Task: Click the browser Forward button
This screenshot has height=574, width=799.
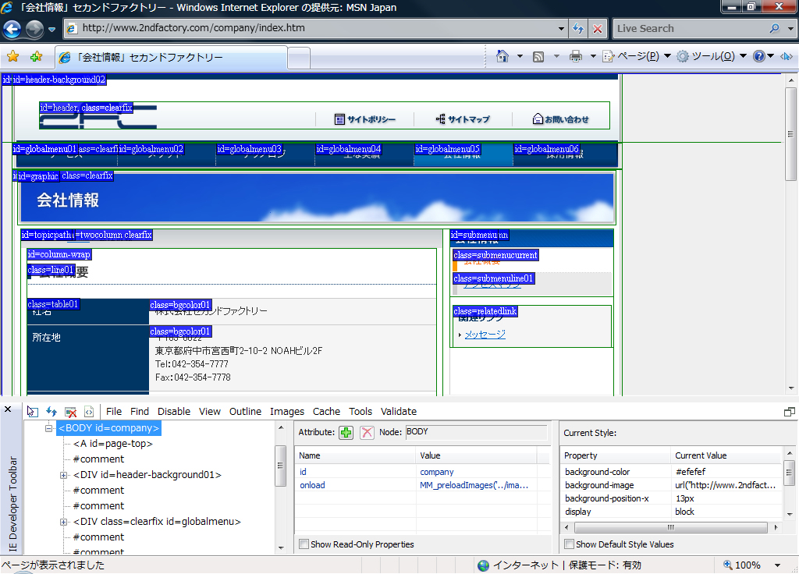Action: [x=34, y=29]
